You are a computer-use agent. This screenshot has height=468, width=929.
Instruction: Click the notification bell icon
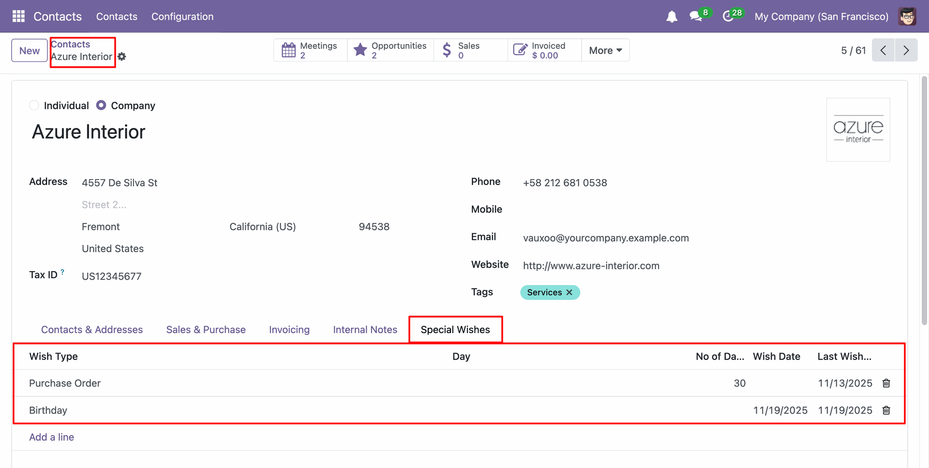[672, 17]
